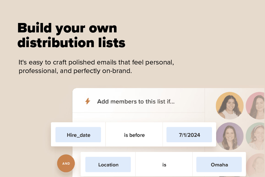Screen dimensions: 265x177
Task: Click the 'Build your own' headline line
Action: click(67, 28)
